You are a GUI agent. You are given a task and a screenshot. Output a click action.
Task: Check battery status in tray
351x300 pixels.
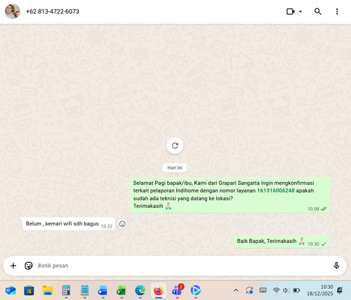[x=296, y=290]
